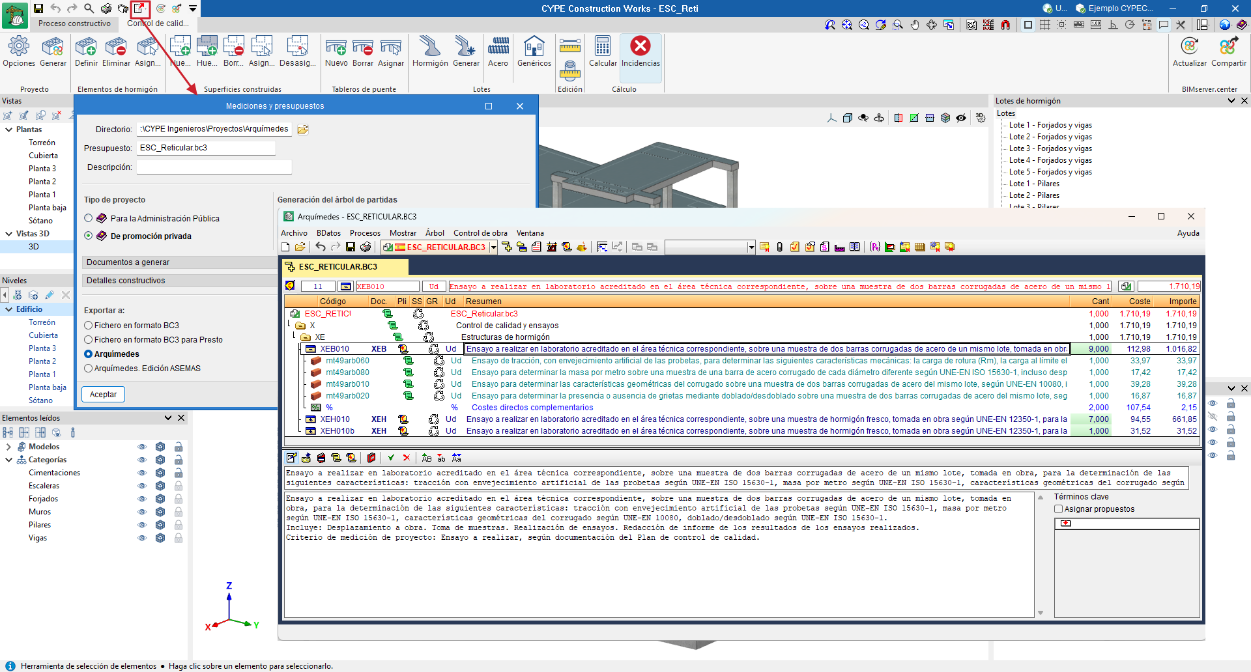Open the empty combo box in Arquímedes toolbar

tap(751, 247)
